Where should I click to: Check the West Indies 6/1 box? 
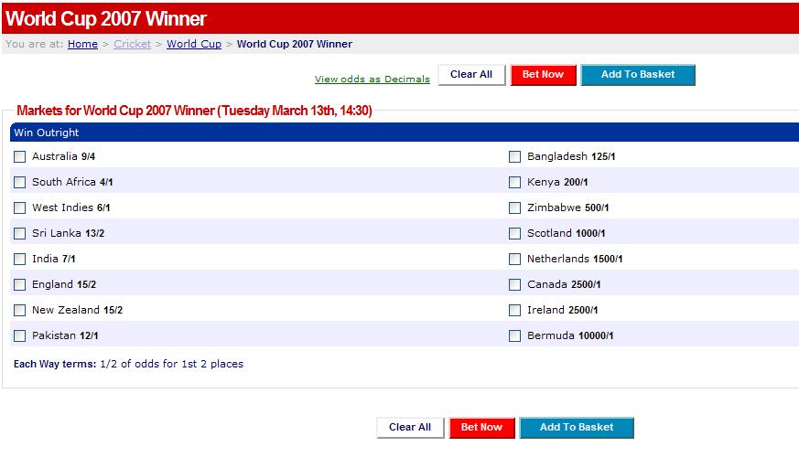pos(20,208)
